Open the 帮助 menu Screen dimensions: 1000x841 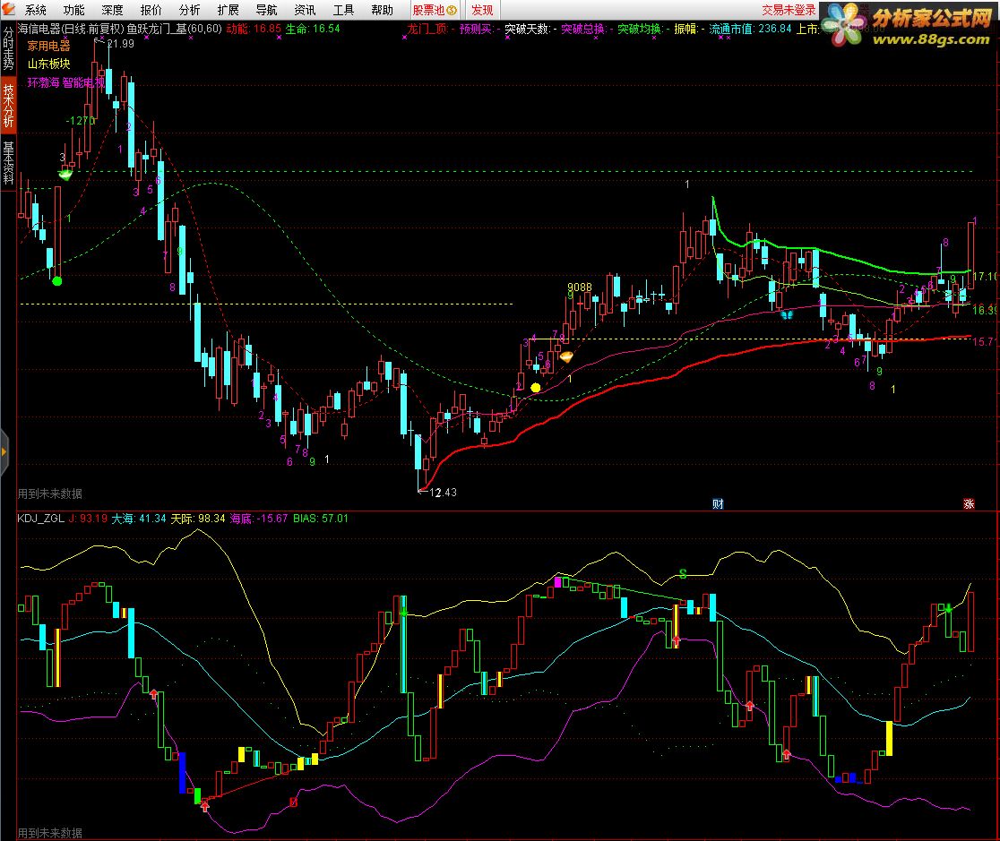[382, 10]
